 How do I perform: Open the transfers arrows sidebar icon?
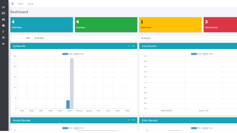tap(3, 7)
